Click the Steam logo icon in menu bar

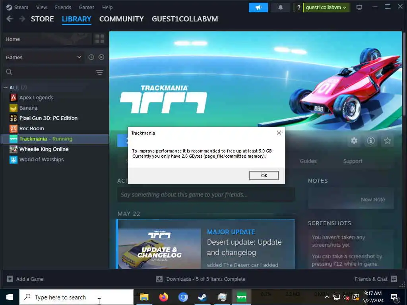pyautogui.click(x=9, y=7)
